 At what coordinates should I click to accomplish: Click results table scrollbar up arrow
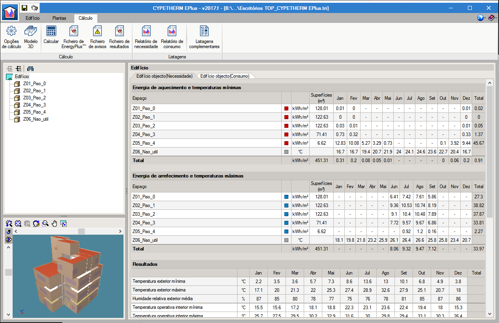click(x=490, y=83)
